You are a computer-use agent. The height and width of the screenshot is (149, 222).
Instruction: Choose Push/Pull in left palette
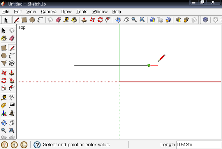pyautogui.click(x=12, y=73)
